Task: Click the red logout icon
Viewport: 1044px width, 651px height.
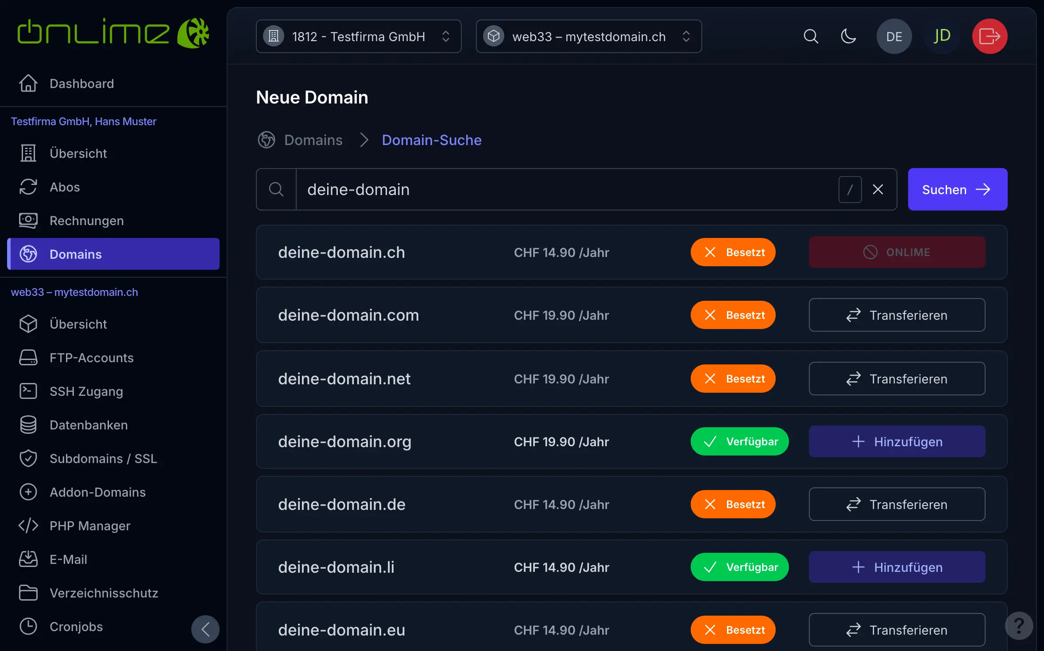Action: point(989,36)
